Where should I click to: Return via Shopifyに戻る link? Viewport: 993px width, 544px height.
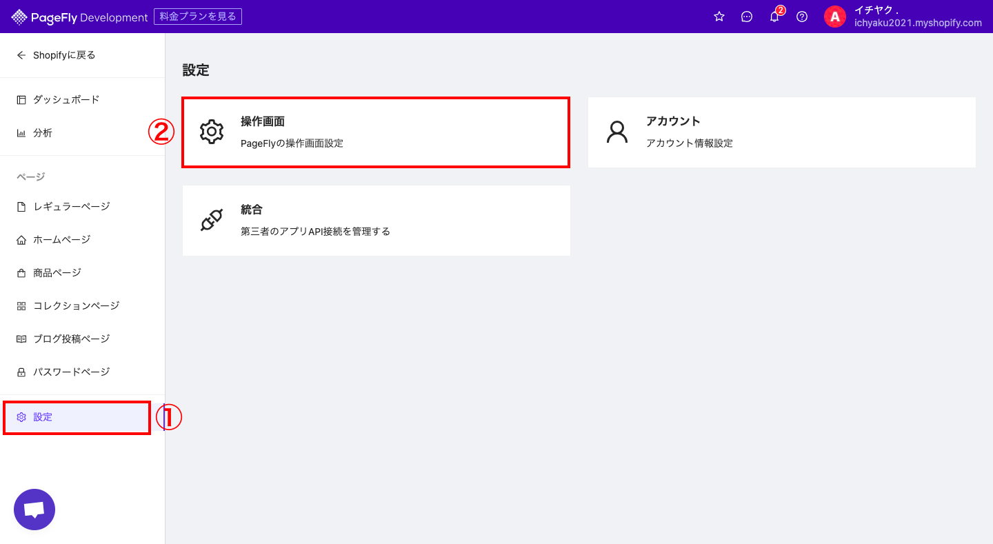click(x=64, y=55)
